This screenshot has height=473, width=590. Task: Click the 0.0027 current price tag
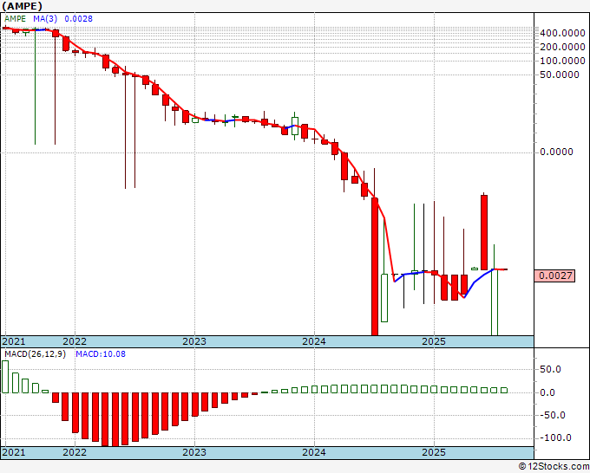pos(554,275)
